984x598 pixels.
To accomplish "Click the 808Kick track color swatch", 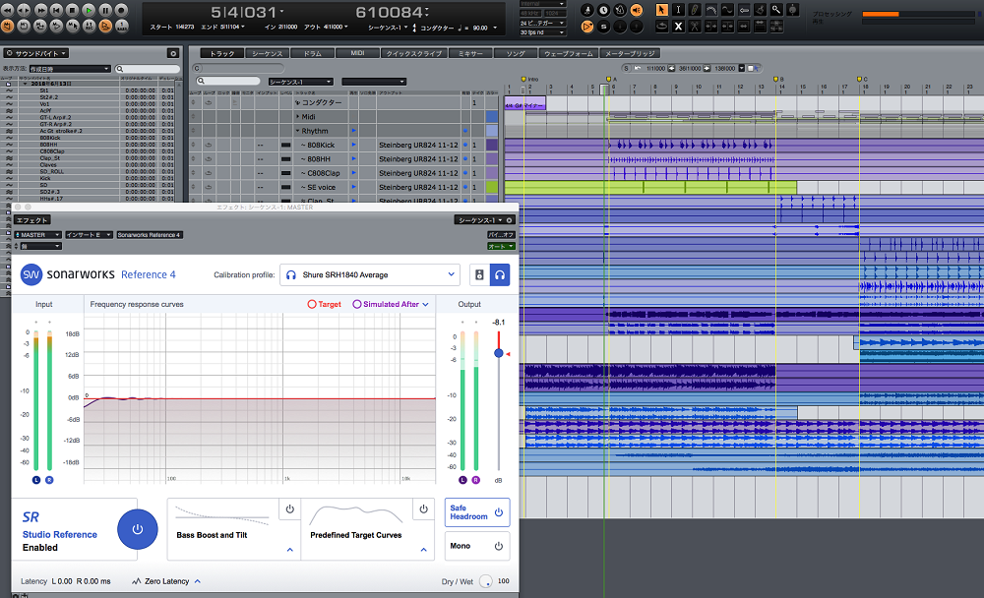I will (492, 145).
